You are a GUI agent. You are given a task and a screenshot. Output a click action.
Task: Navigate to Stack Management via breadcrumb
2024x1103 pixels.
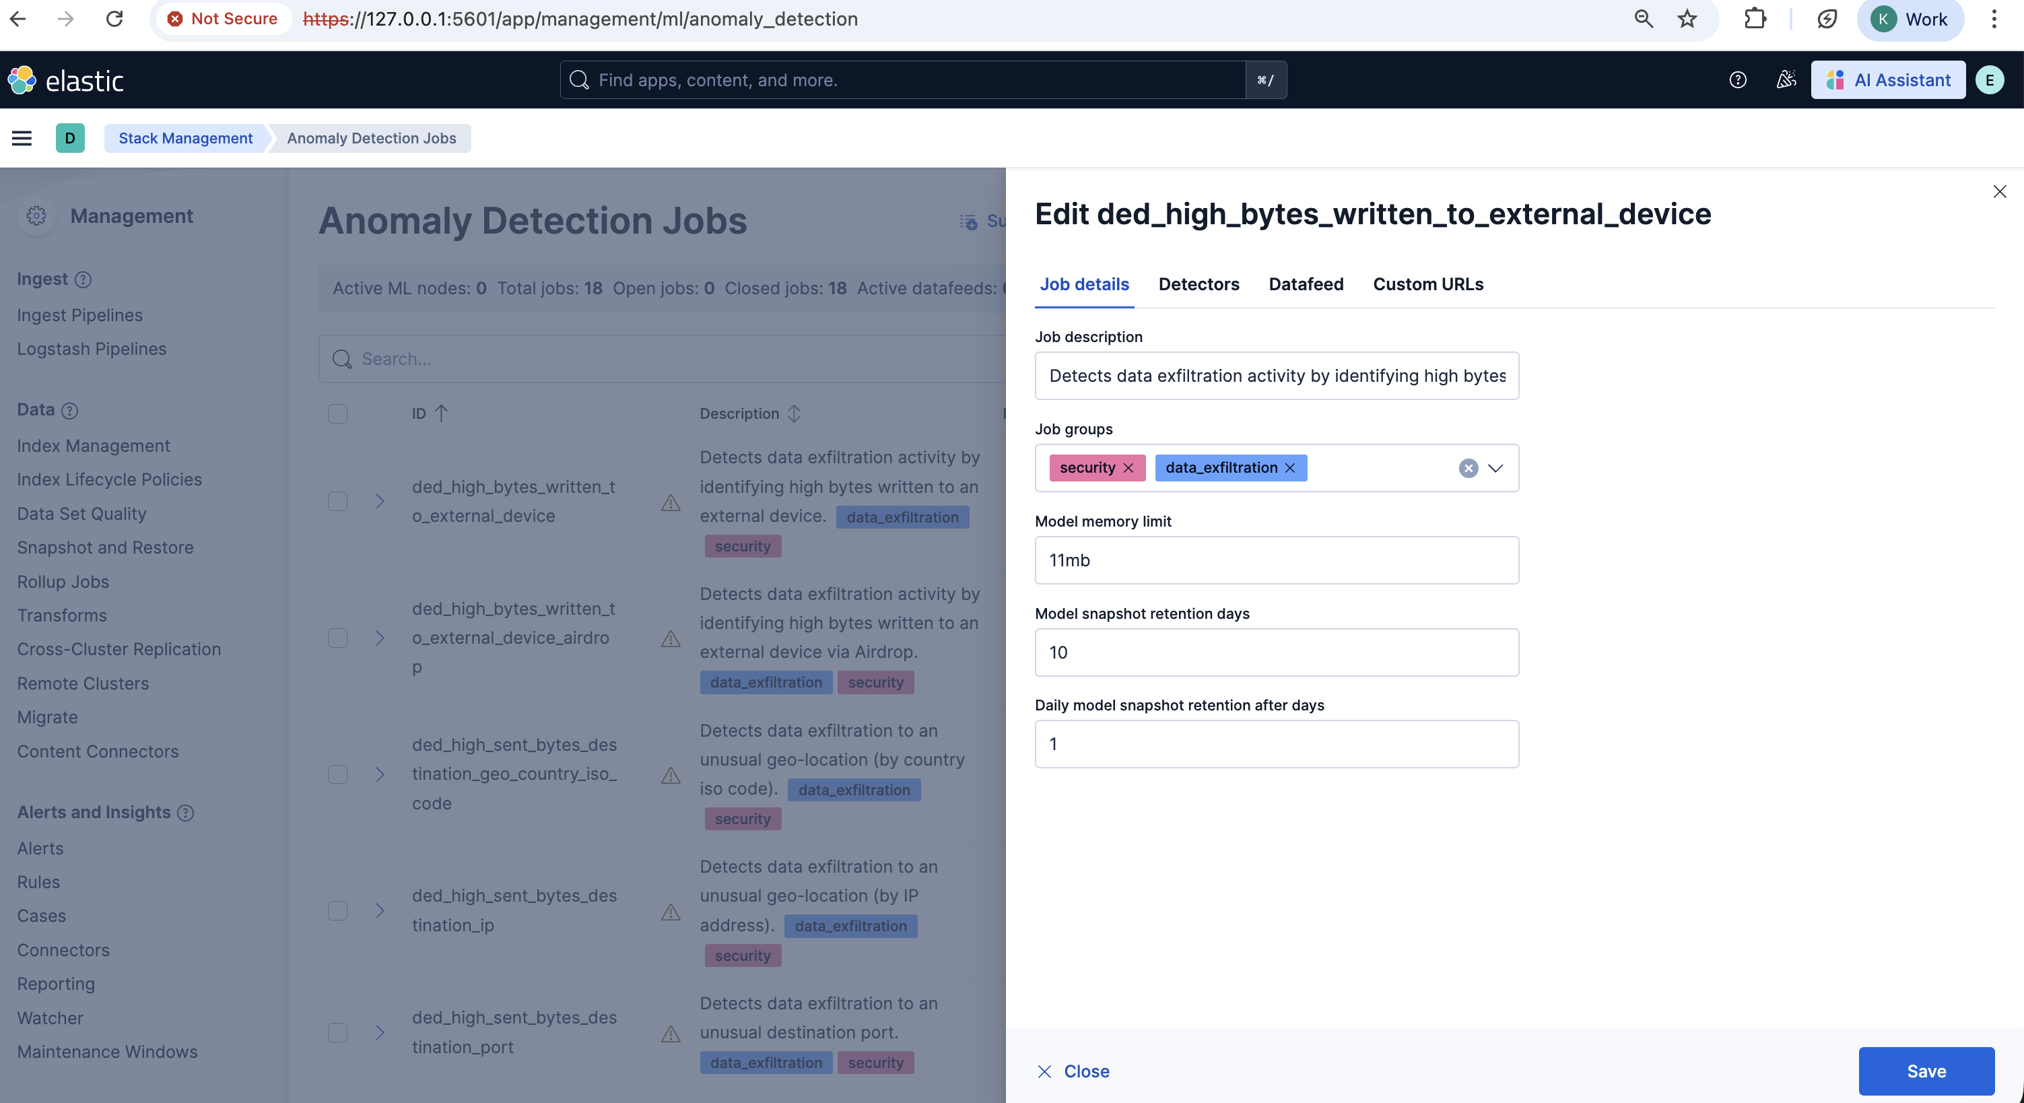coord(184,137)
